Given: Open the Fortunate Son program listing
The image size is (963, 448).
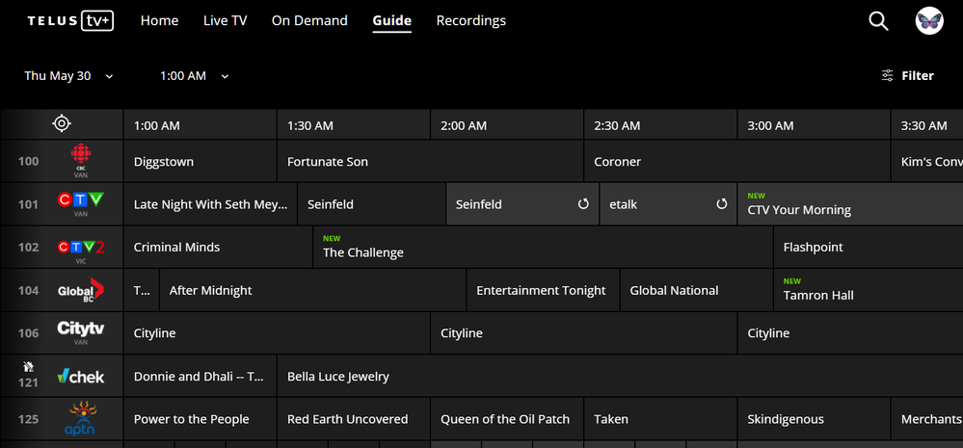Looking at the screenshot, I should 328,162.
